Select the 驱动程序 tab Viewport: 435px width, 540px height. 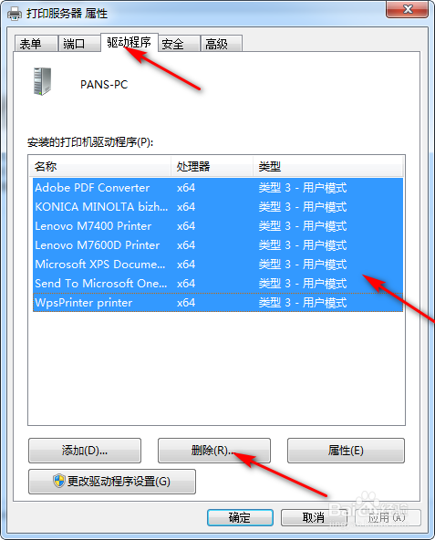129,42
